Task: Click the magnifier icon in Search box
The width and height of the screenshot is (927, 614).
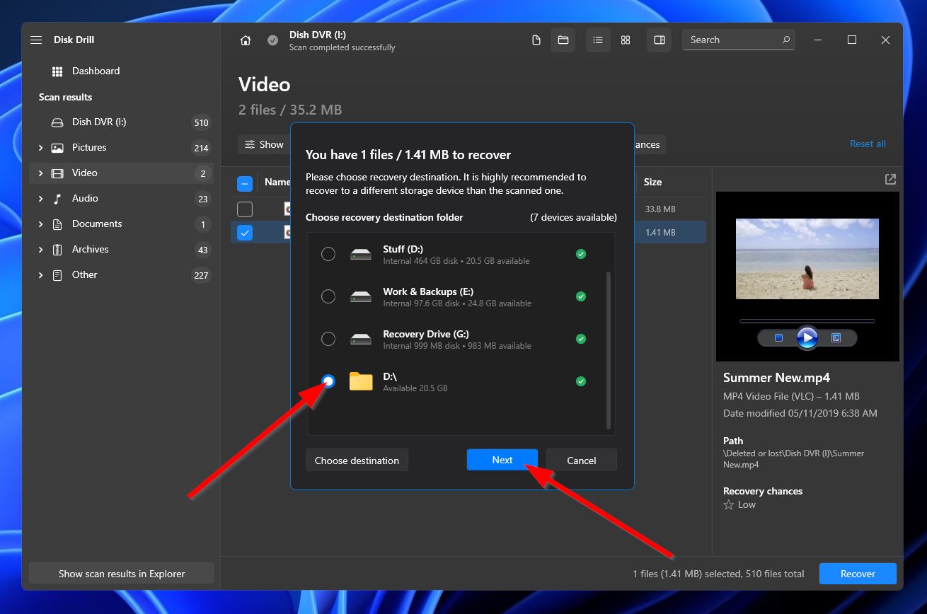Action: point(786,40)
